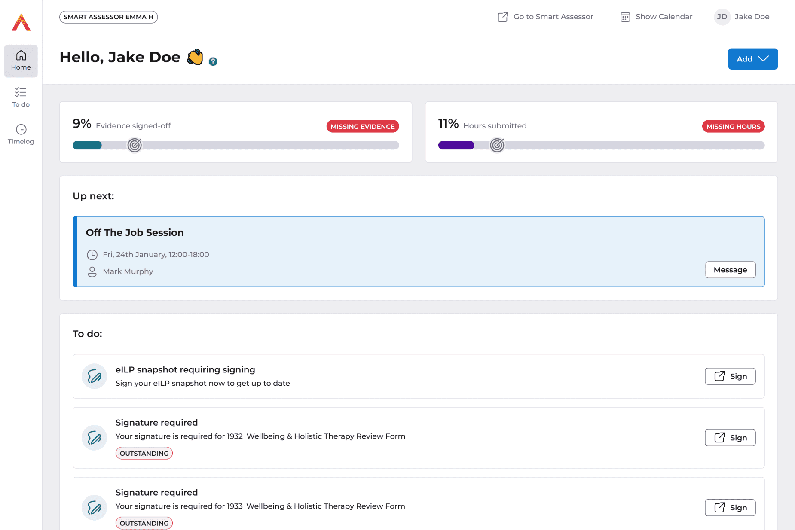Click the JD user avatar
The width and height of the screenshot is (795, 530).
722,17
